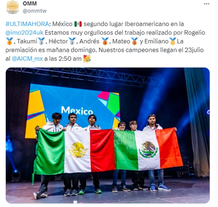Open the @AICM_mx mention link

tap(27, 59)
